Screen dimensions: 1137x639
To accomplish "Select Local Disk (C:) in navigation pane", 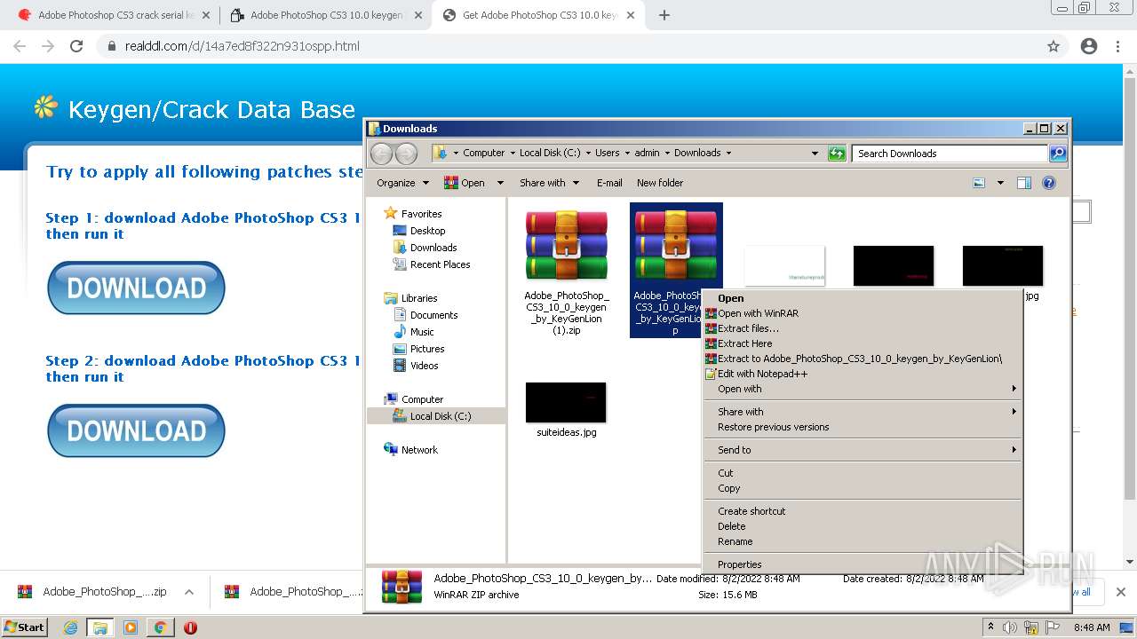I will point(439,416).
